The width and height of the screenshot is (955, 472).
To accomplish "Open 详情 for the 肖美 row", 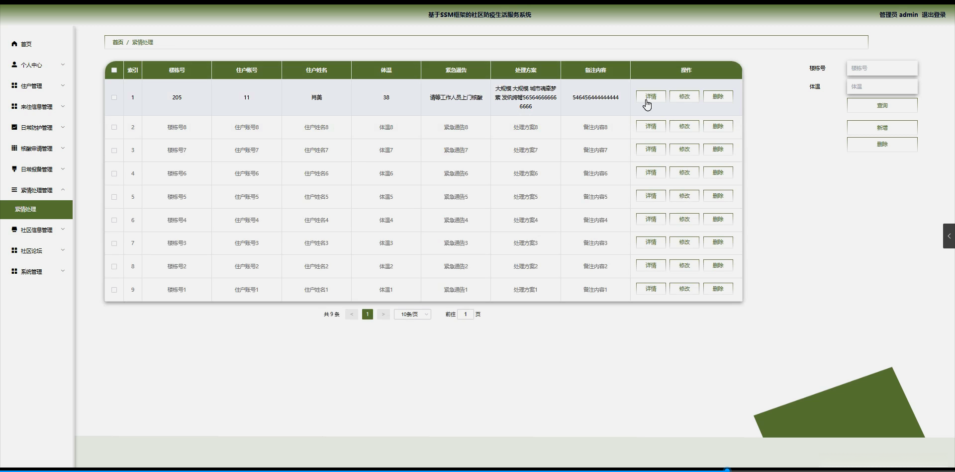I will pos(651,96).
